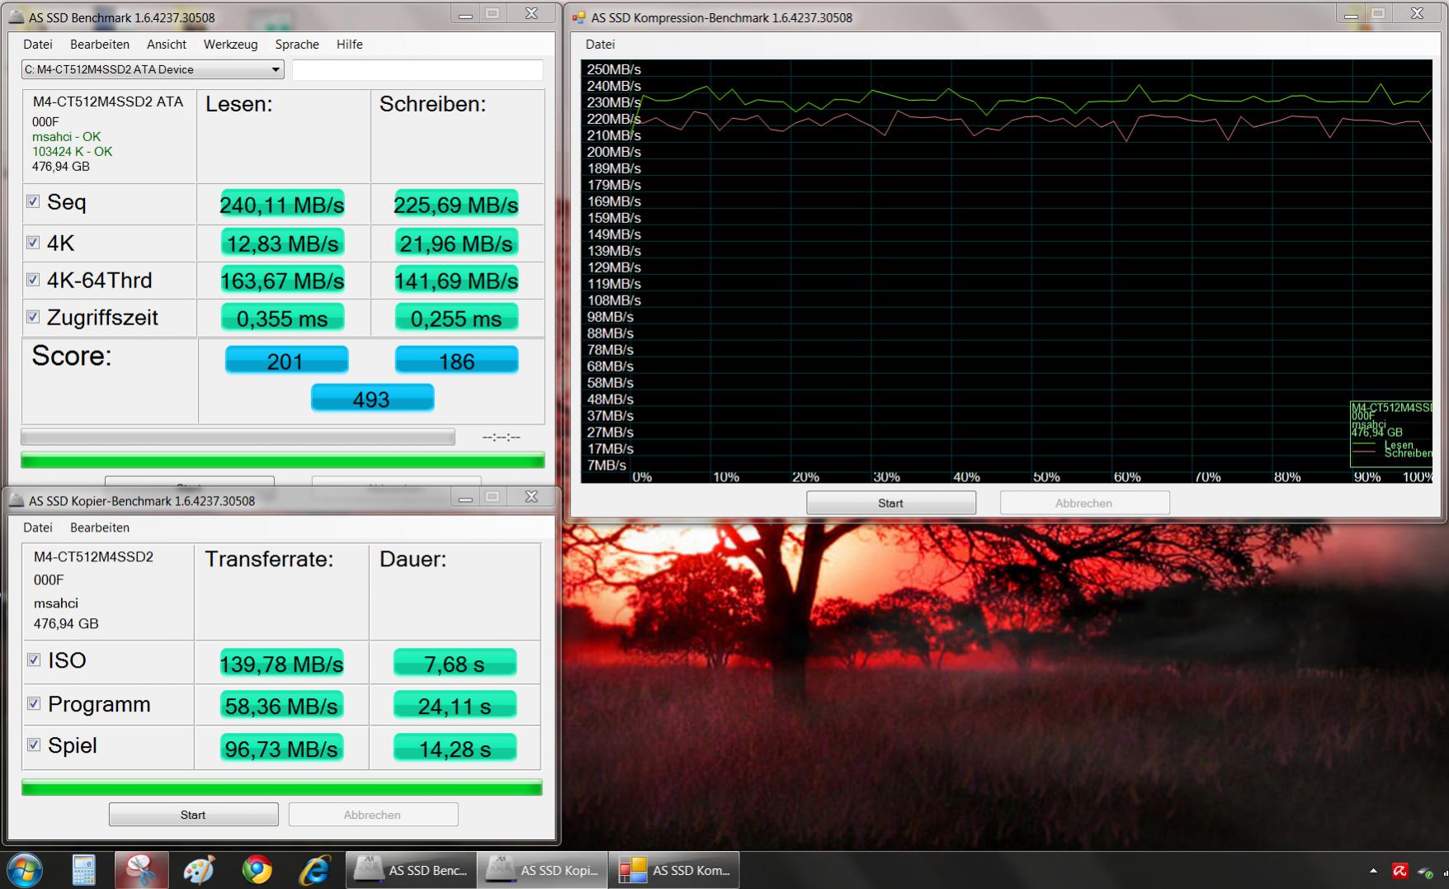
Task: Click the compression speed graph
Action: [1007, 271]
